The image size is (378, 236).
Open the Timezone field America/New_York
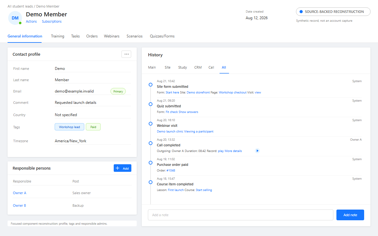tap(71, 141)
